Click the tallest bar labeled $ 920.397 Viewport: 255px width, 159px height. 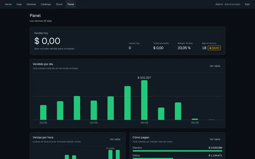(144, 100)
